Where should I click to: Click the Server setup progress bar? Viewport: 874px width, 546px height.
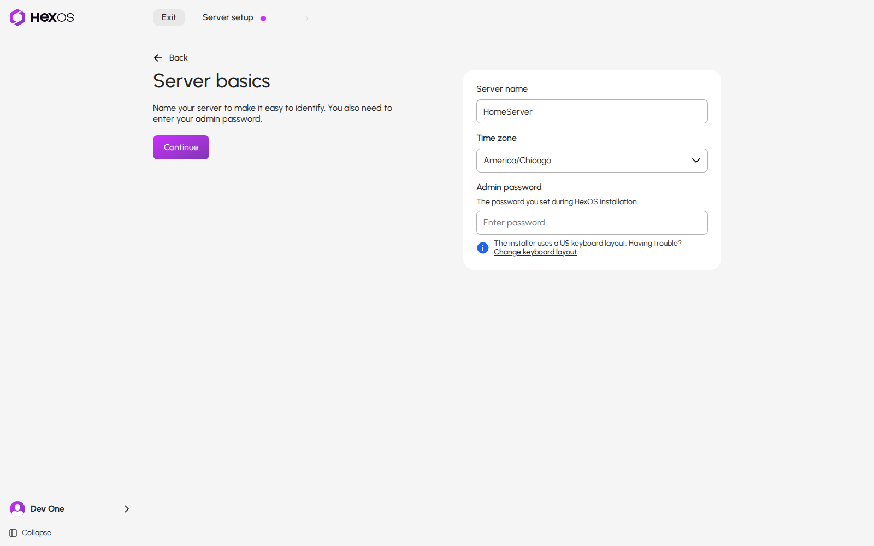284,19
